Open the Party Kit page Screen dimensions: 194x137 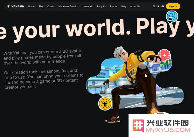click(x=101, y=6)
